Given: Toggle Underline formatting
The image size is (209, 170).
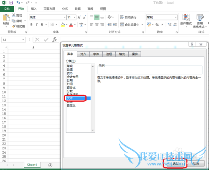Looking at the screenshot, I should [42, 25].
